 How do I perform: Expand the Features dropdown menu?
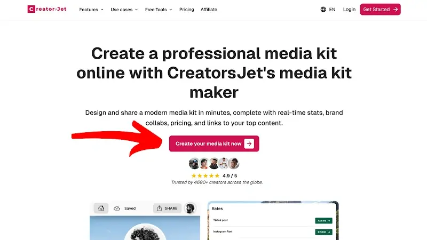click(91, 10)
